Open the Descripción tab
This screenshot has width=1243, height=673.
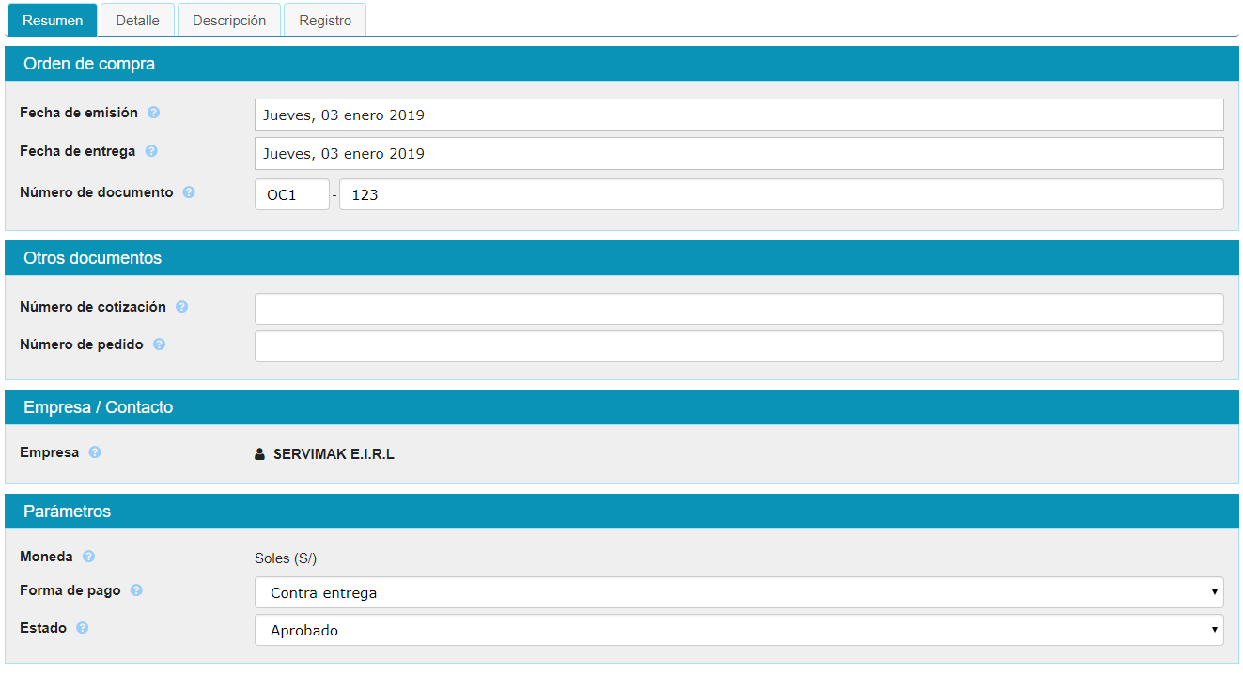coord(229,21)
